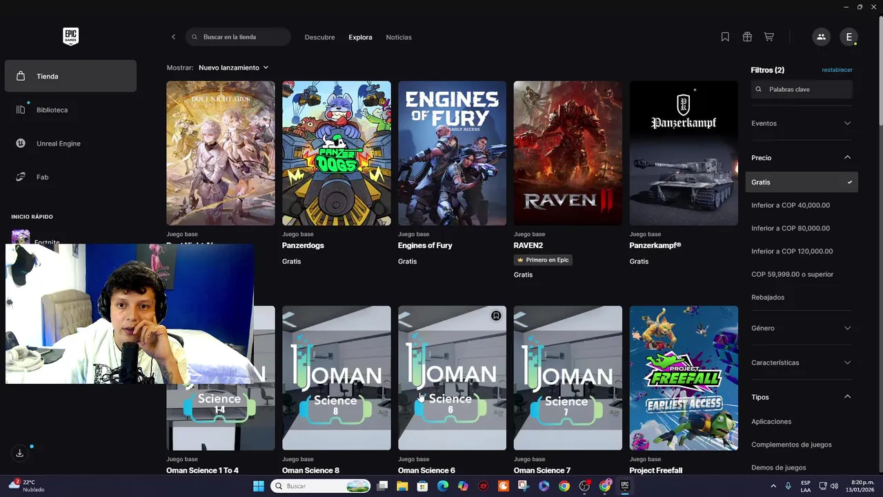Click the Palabras clave filter field
The height and width of the screenshot is (497, 883).
click(802, 89)
